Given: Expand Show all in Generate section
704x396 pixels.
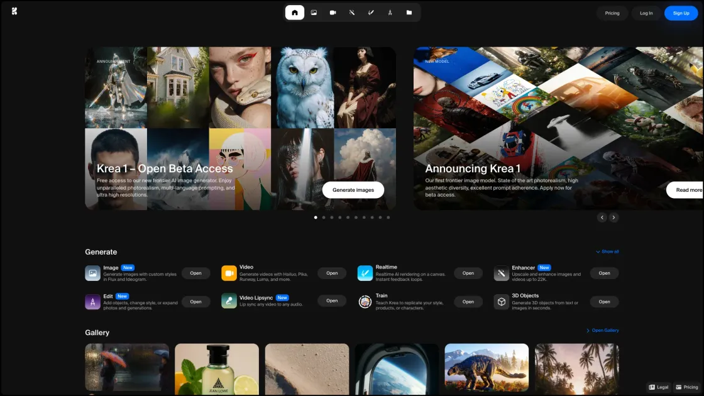Looking at the screenshot, I should 607,251.
